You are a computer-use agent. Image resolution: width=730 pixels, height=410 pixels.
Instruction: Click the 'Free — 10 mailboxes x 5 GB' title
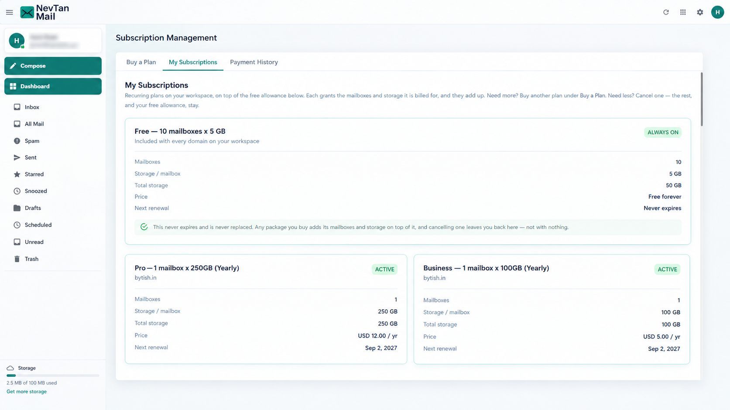(x=180, y=131)
